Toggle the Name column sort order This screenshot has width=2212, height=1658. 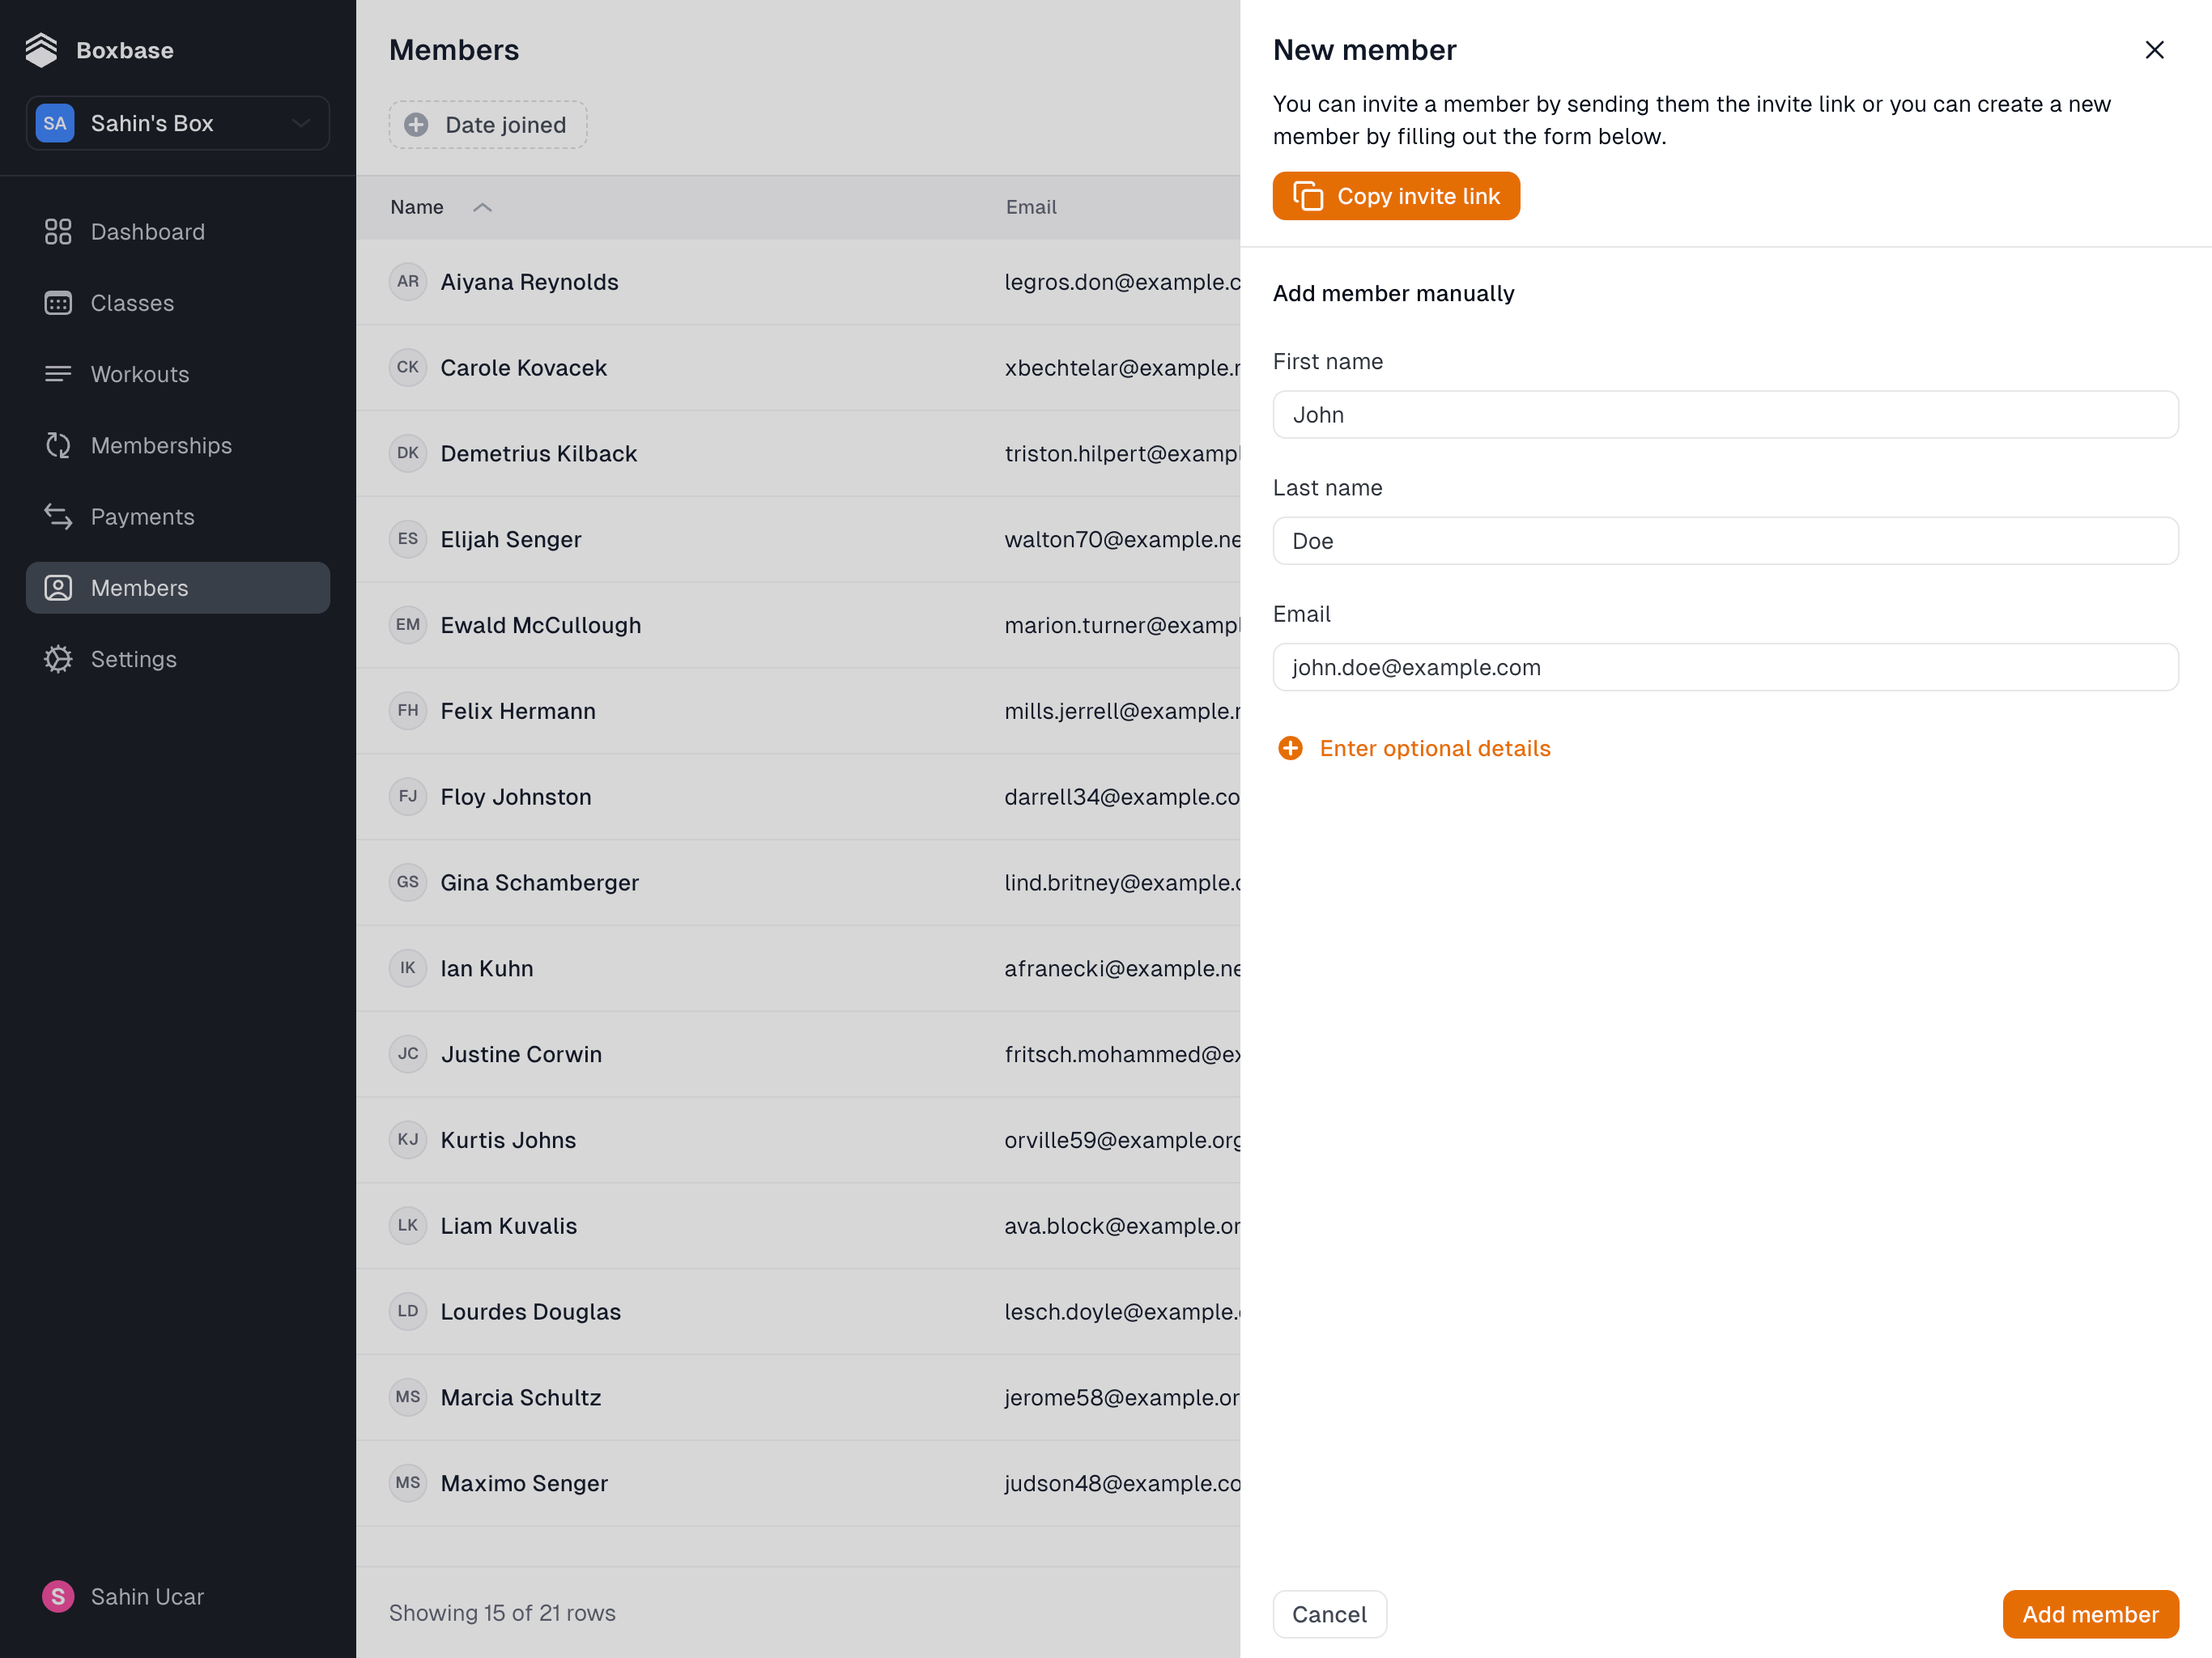[482, 207]
